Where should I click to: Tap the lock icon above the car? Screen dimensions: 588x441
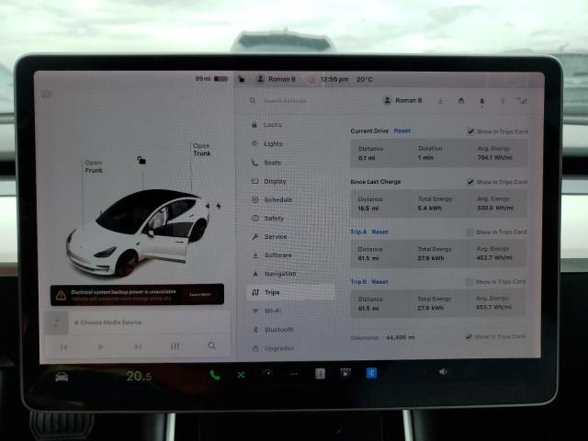(141, 161)
